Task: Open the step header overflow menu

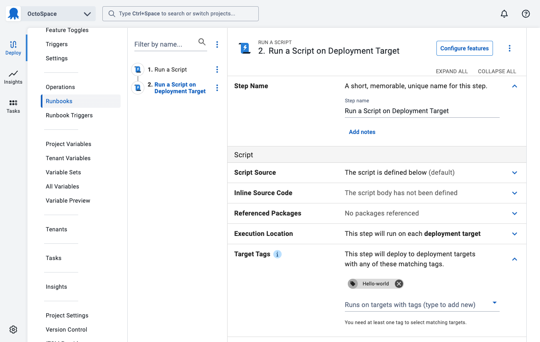Action: [510, 48]
